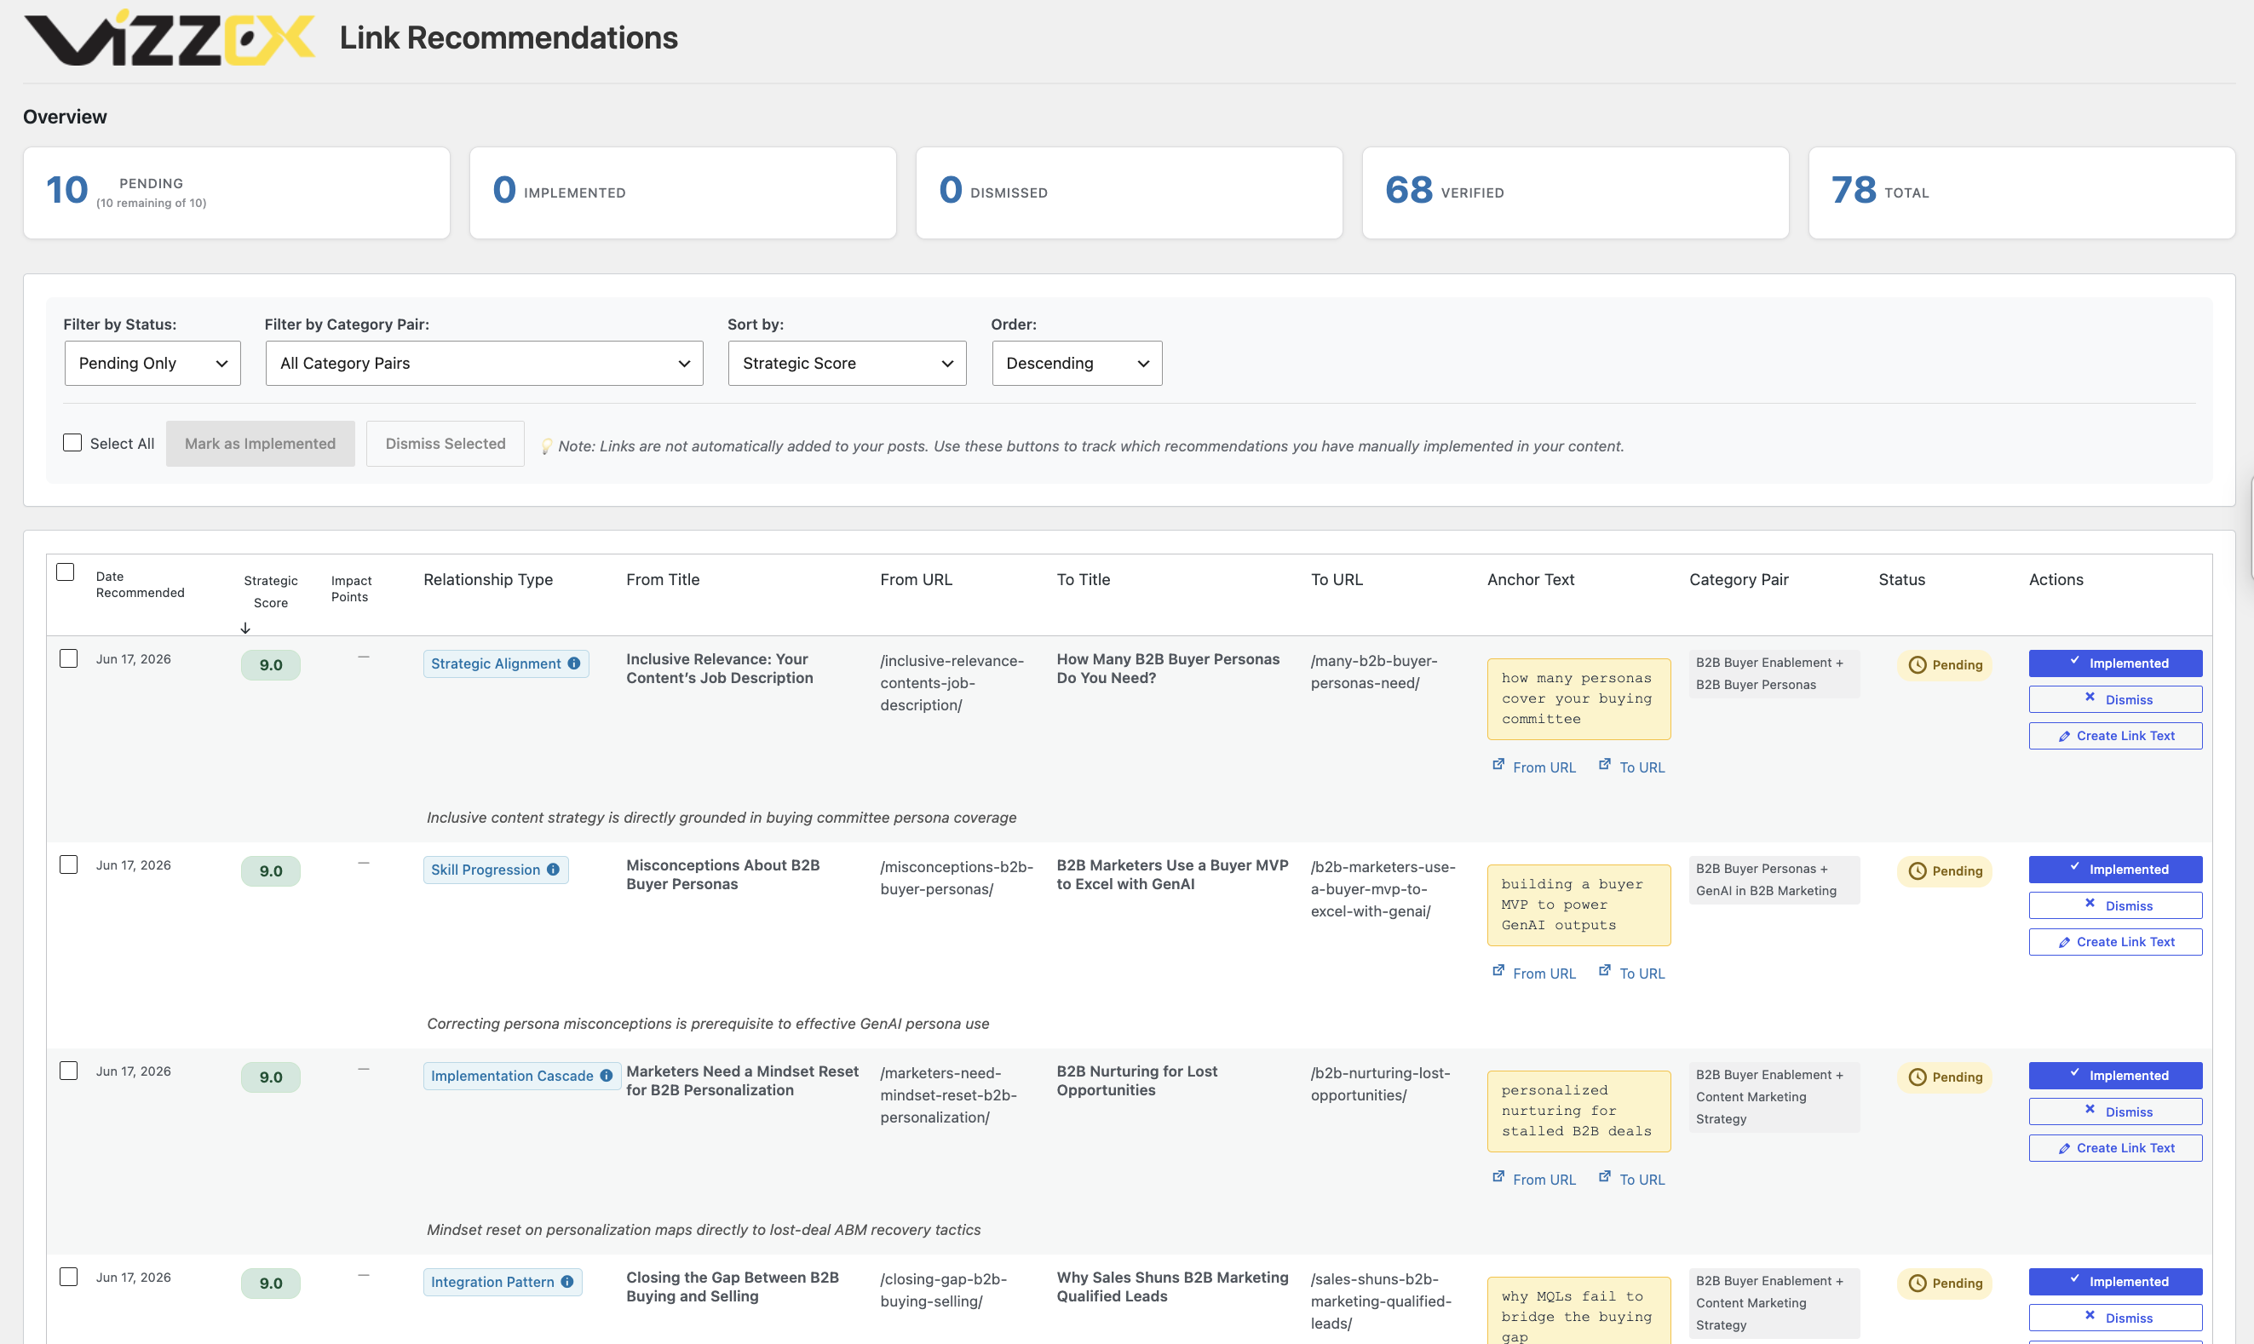2254x1344 pixels.
Task: Open From URL link for Marketers Mindset Reset row
Action: click(1534, 1179)
